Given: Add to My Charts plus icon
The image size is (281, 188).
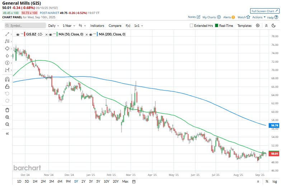Looking at the screenshot, I should (x=219, y=17).
